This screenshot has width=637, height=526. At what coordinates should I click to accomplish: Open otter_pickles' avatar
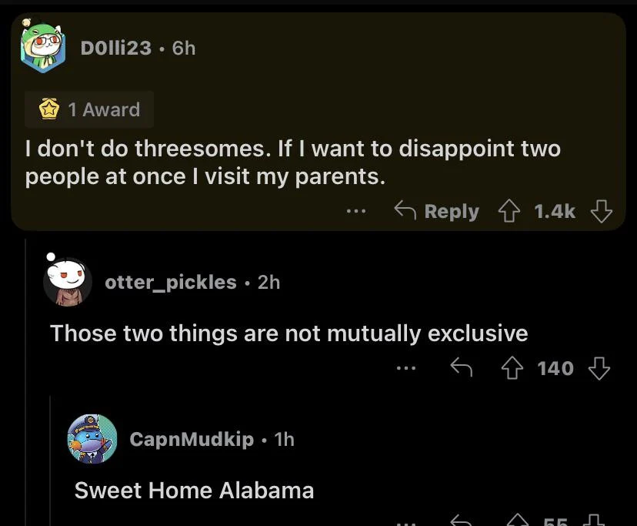(x=68, y=283)
